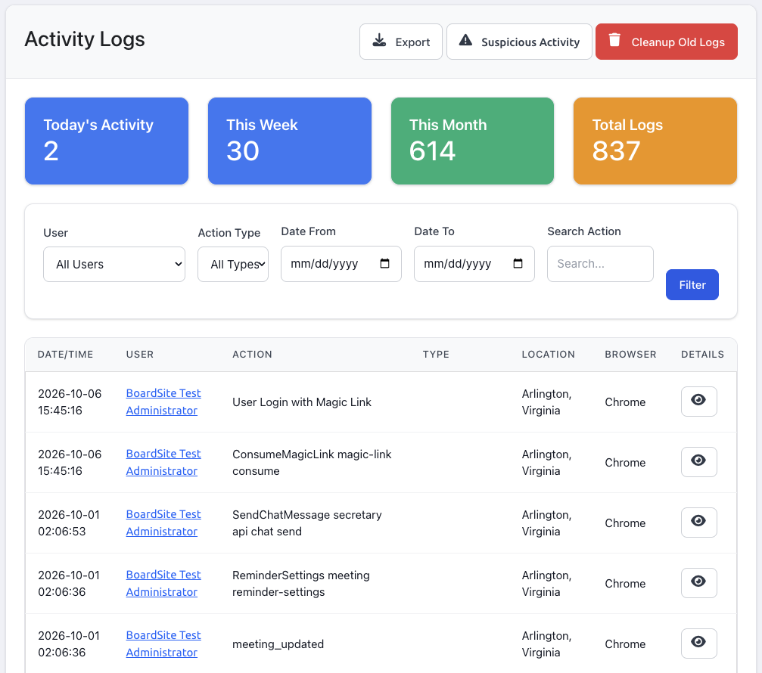Focus the Date From field
This screenshot has width=762, height=673.
click(x=341, y=264)
